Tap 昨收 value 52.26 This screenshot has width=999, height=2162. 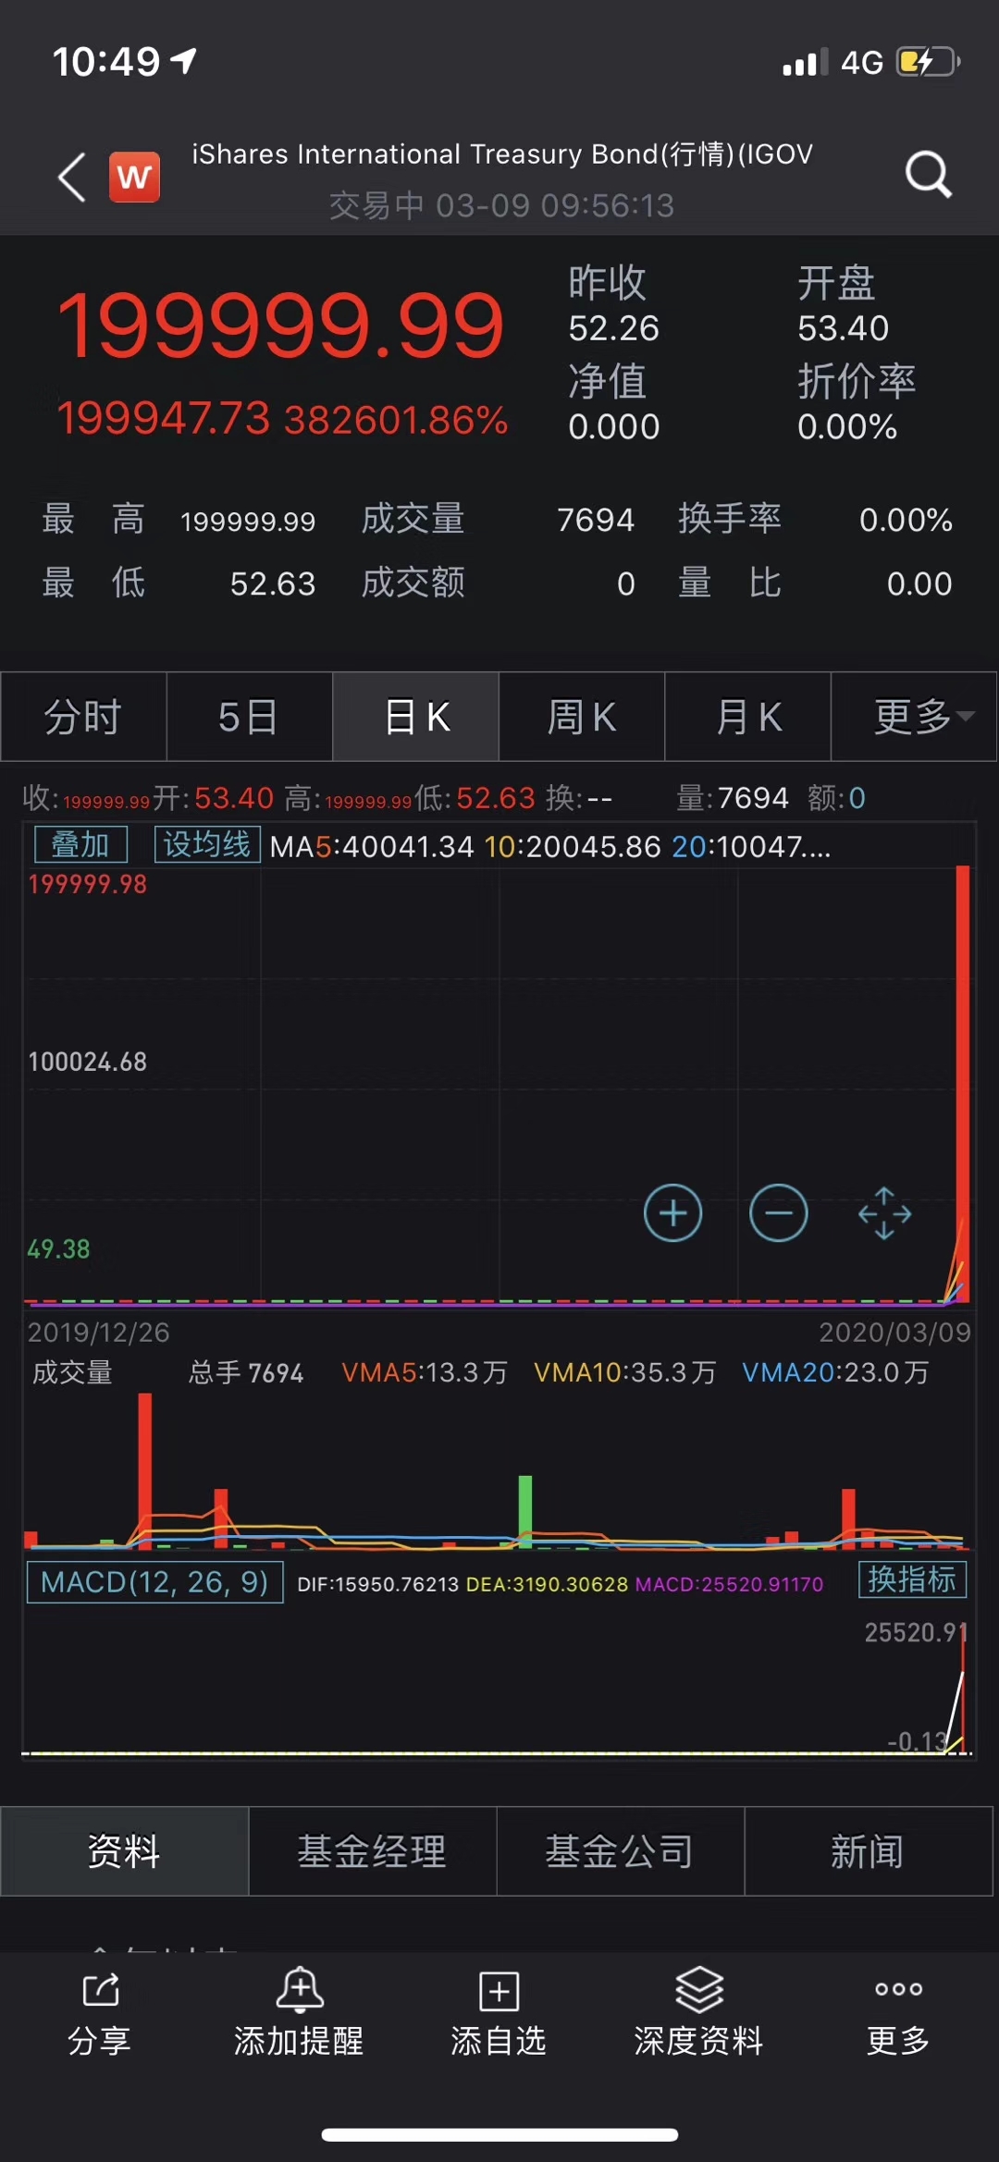coord(613,328)
